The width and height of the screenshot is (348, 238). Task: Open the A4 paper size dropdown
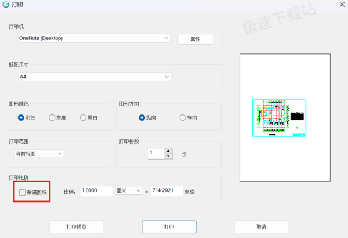click(x=95, y=77)
